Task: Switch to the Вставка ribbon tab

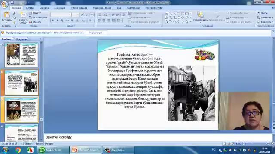Action: click(30, 8)
